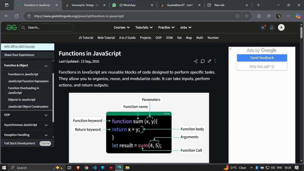Click the browser refresh icon

pyautogui.click(x=16, y=16)
